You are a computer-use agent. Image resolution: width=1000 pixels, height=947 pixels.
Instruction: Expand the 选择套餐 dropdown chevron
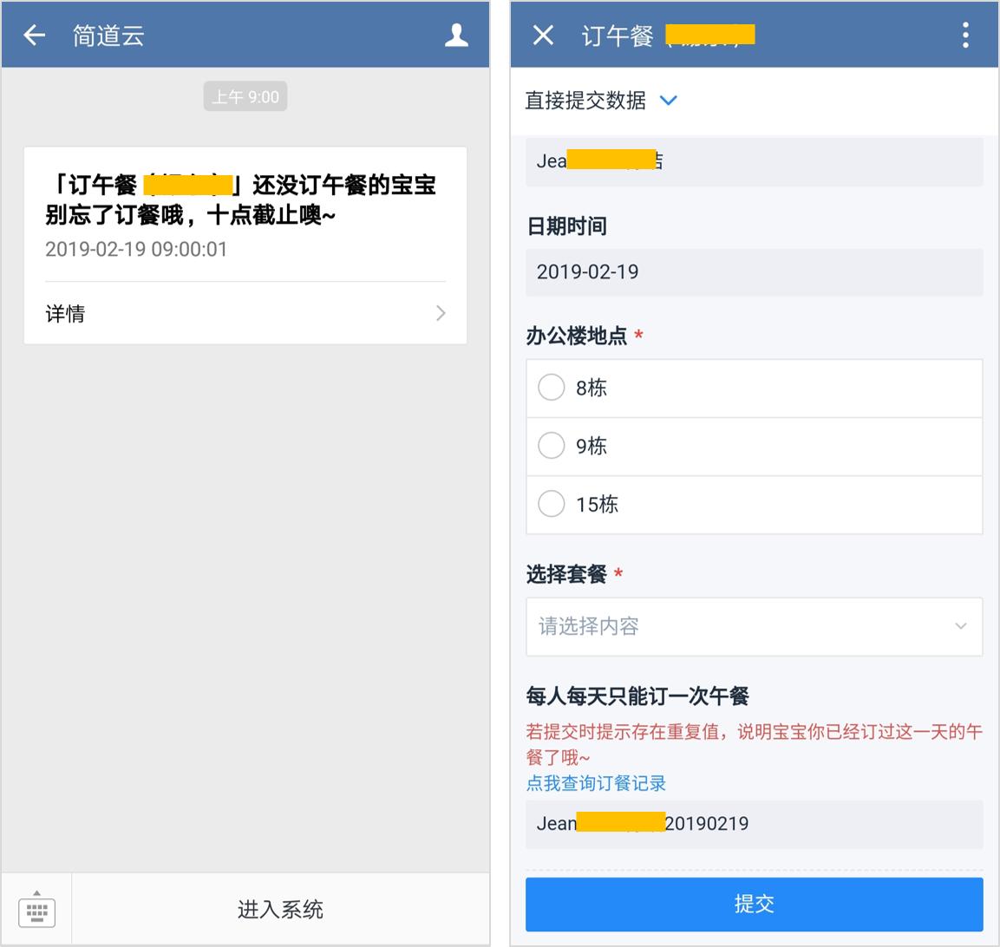[959, 626]
